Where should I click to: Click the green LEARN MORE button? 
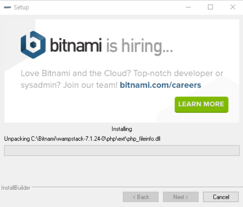point(201,105)
